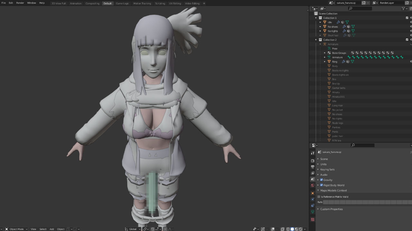This screenshot has width=412, height=231.
Task: Enable Is Reference Matrix Valid checkbox
Action: (x=319, y=197)
